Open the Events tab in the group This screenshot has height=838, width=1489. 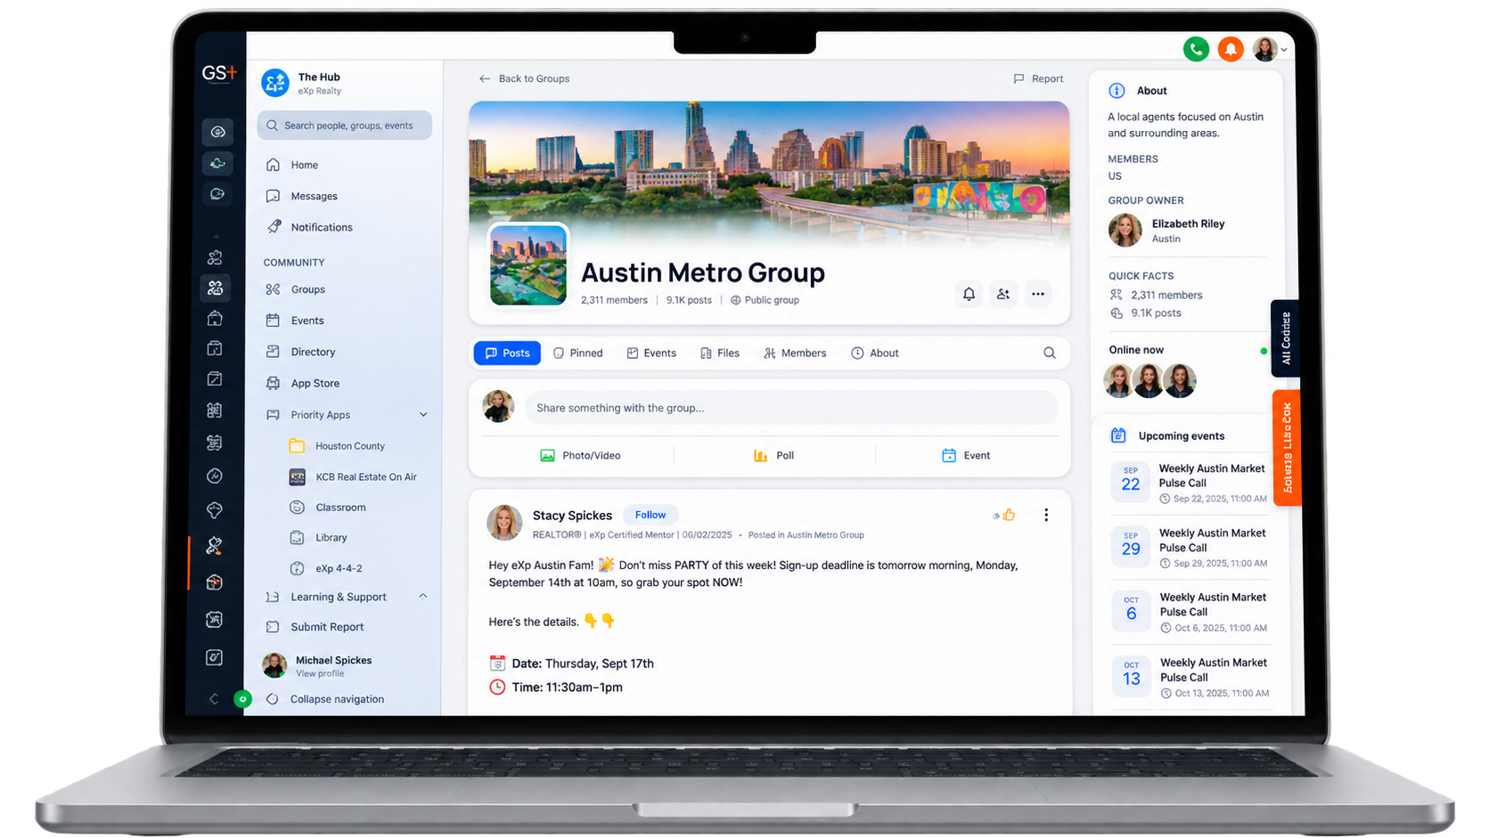pos(651,354)
